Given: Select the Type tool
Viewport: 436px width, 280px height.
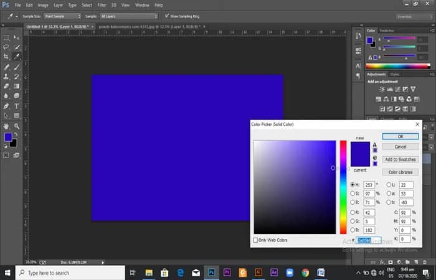Looking at the screenshot, I should pyautogui.click(x=17, y=106).
